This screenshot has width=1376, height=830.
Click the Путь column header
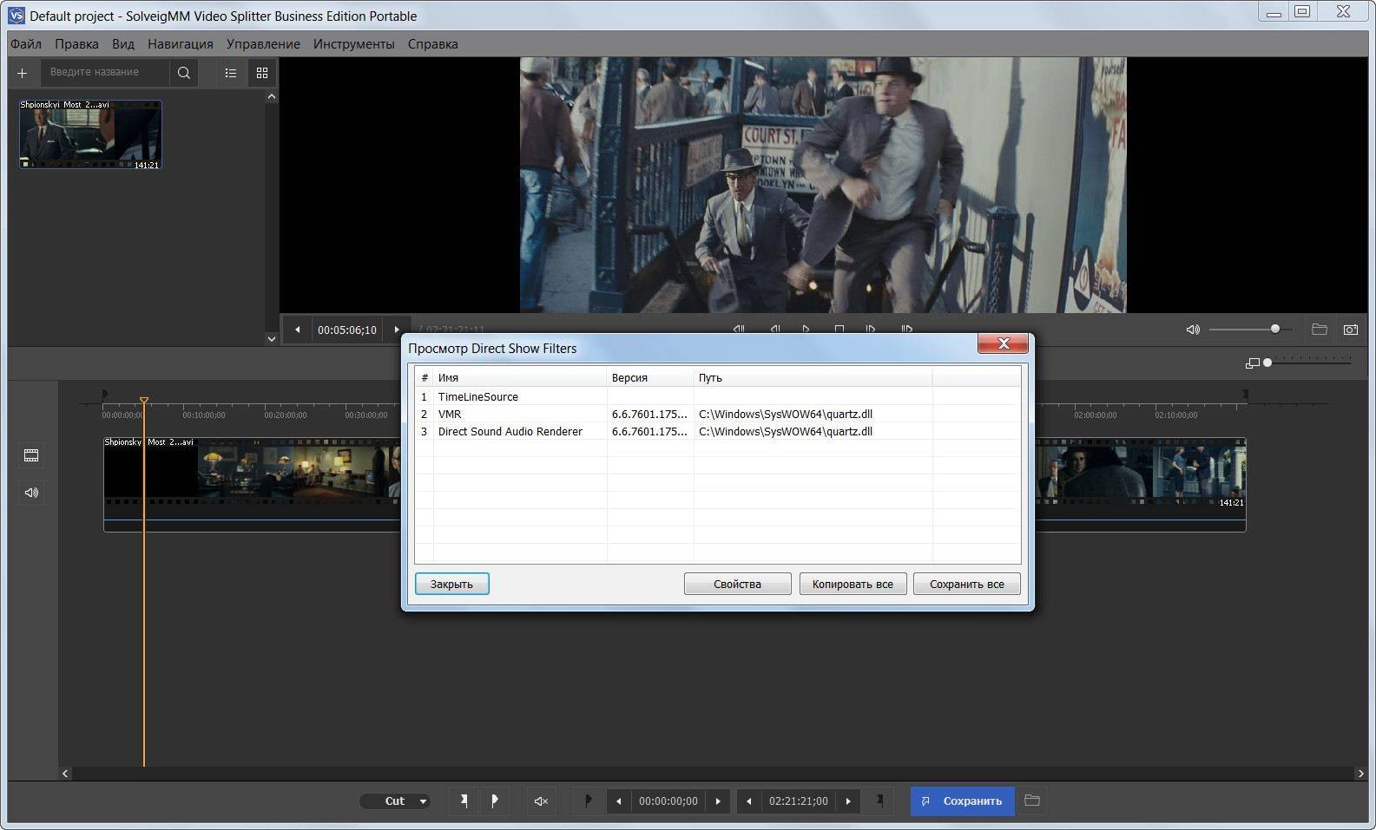pyautogui.click(x=813, y=377)
